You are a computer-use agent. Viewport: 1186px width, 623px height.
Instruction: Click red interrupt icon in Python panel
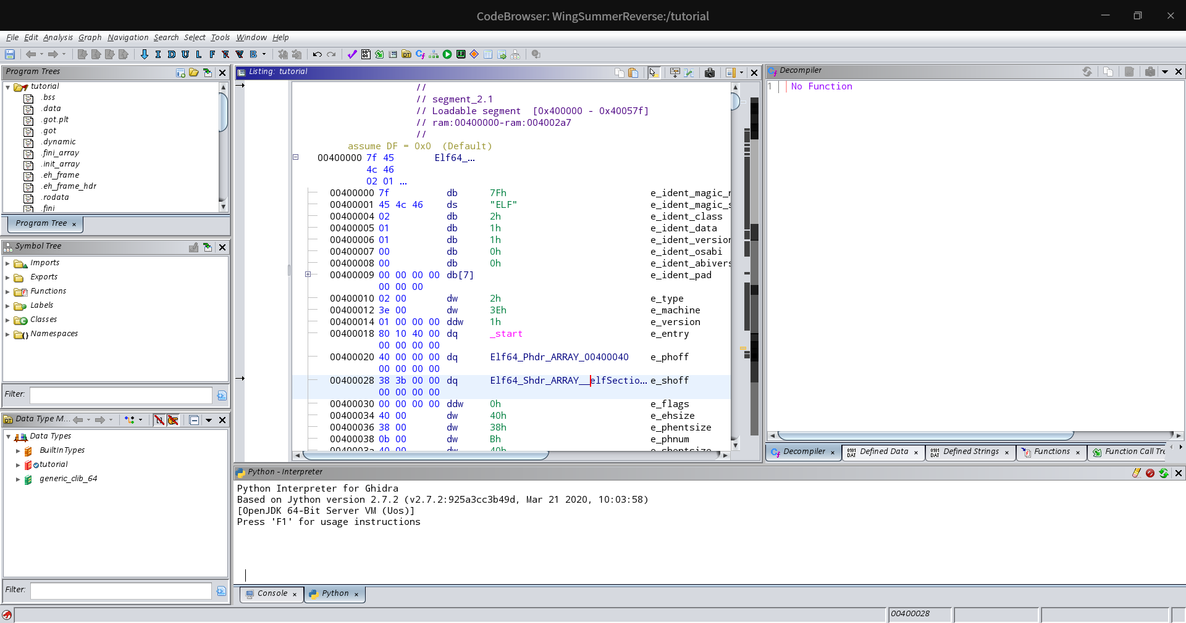(x=1150, y=473)
